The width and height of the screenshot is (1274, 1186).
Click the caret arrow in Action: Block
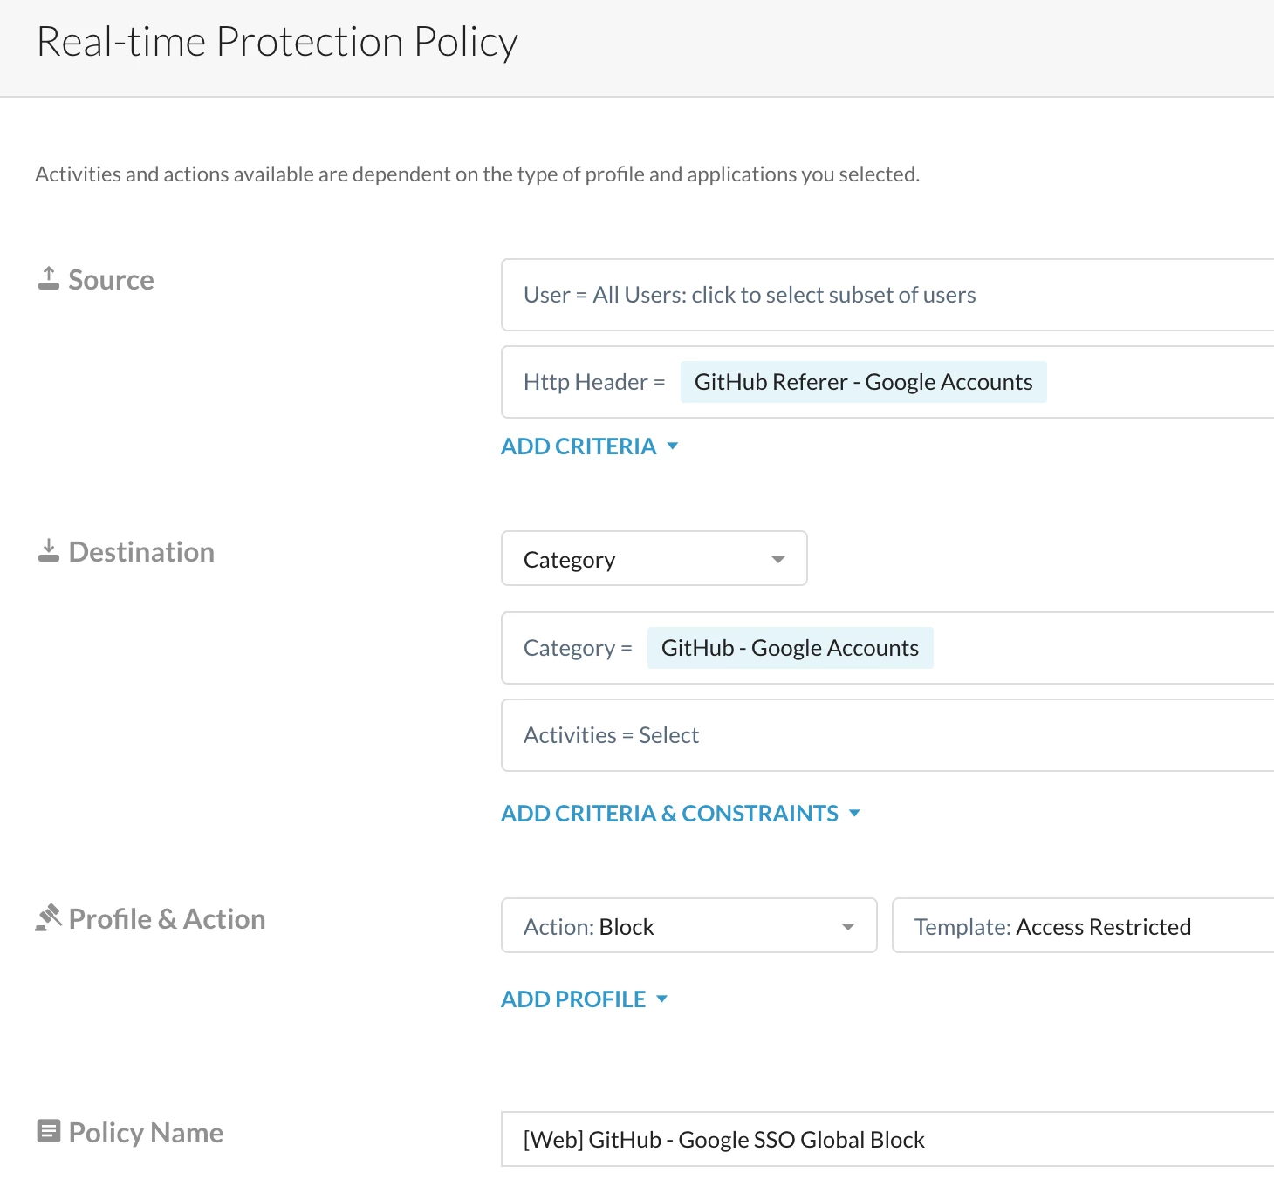847,927
